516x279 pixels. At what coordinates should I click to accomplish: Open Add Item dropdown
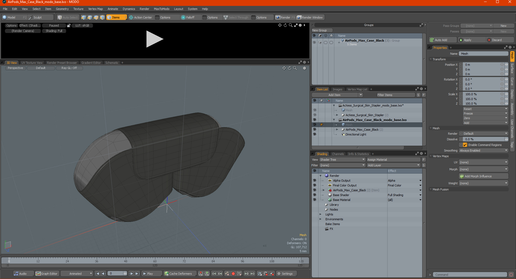pos(337,95)
